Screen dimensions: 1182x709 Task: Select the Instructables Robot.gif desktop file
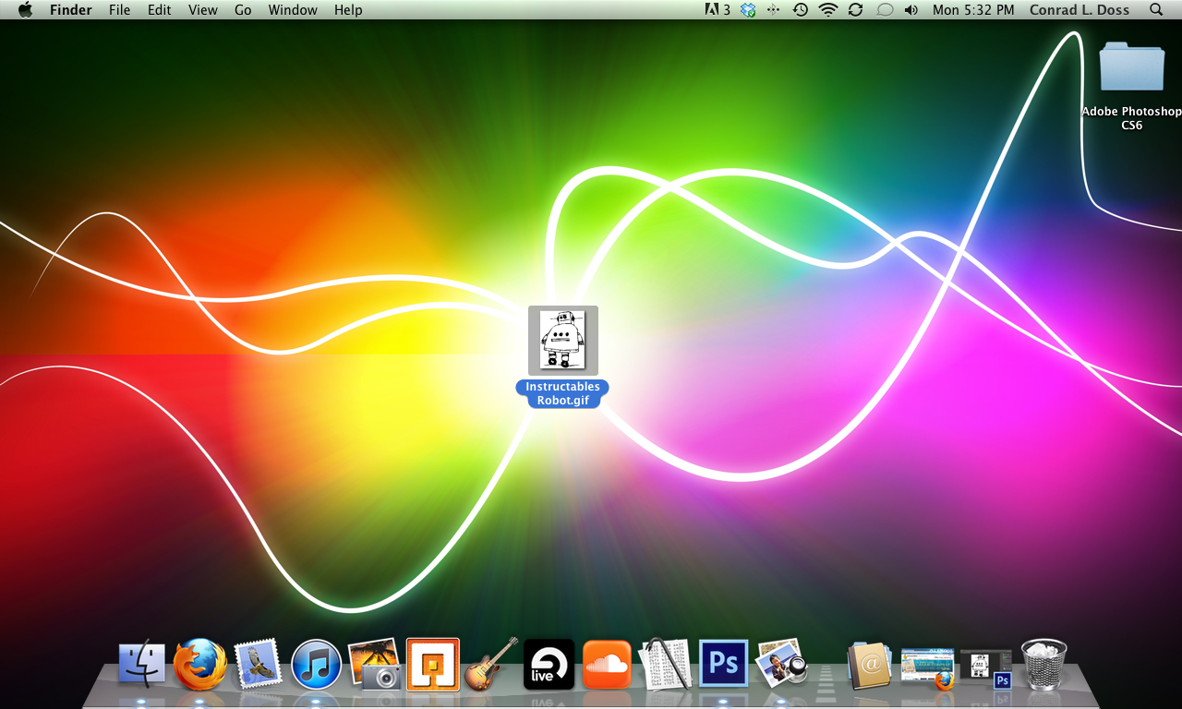point(563,340)
